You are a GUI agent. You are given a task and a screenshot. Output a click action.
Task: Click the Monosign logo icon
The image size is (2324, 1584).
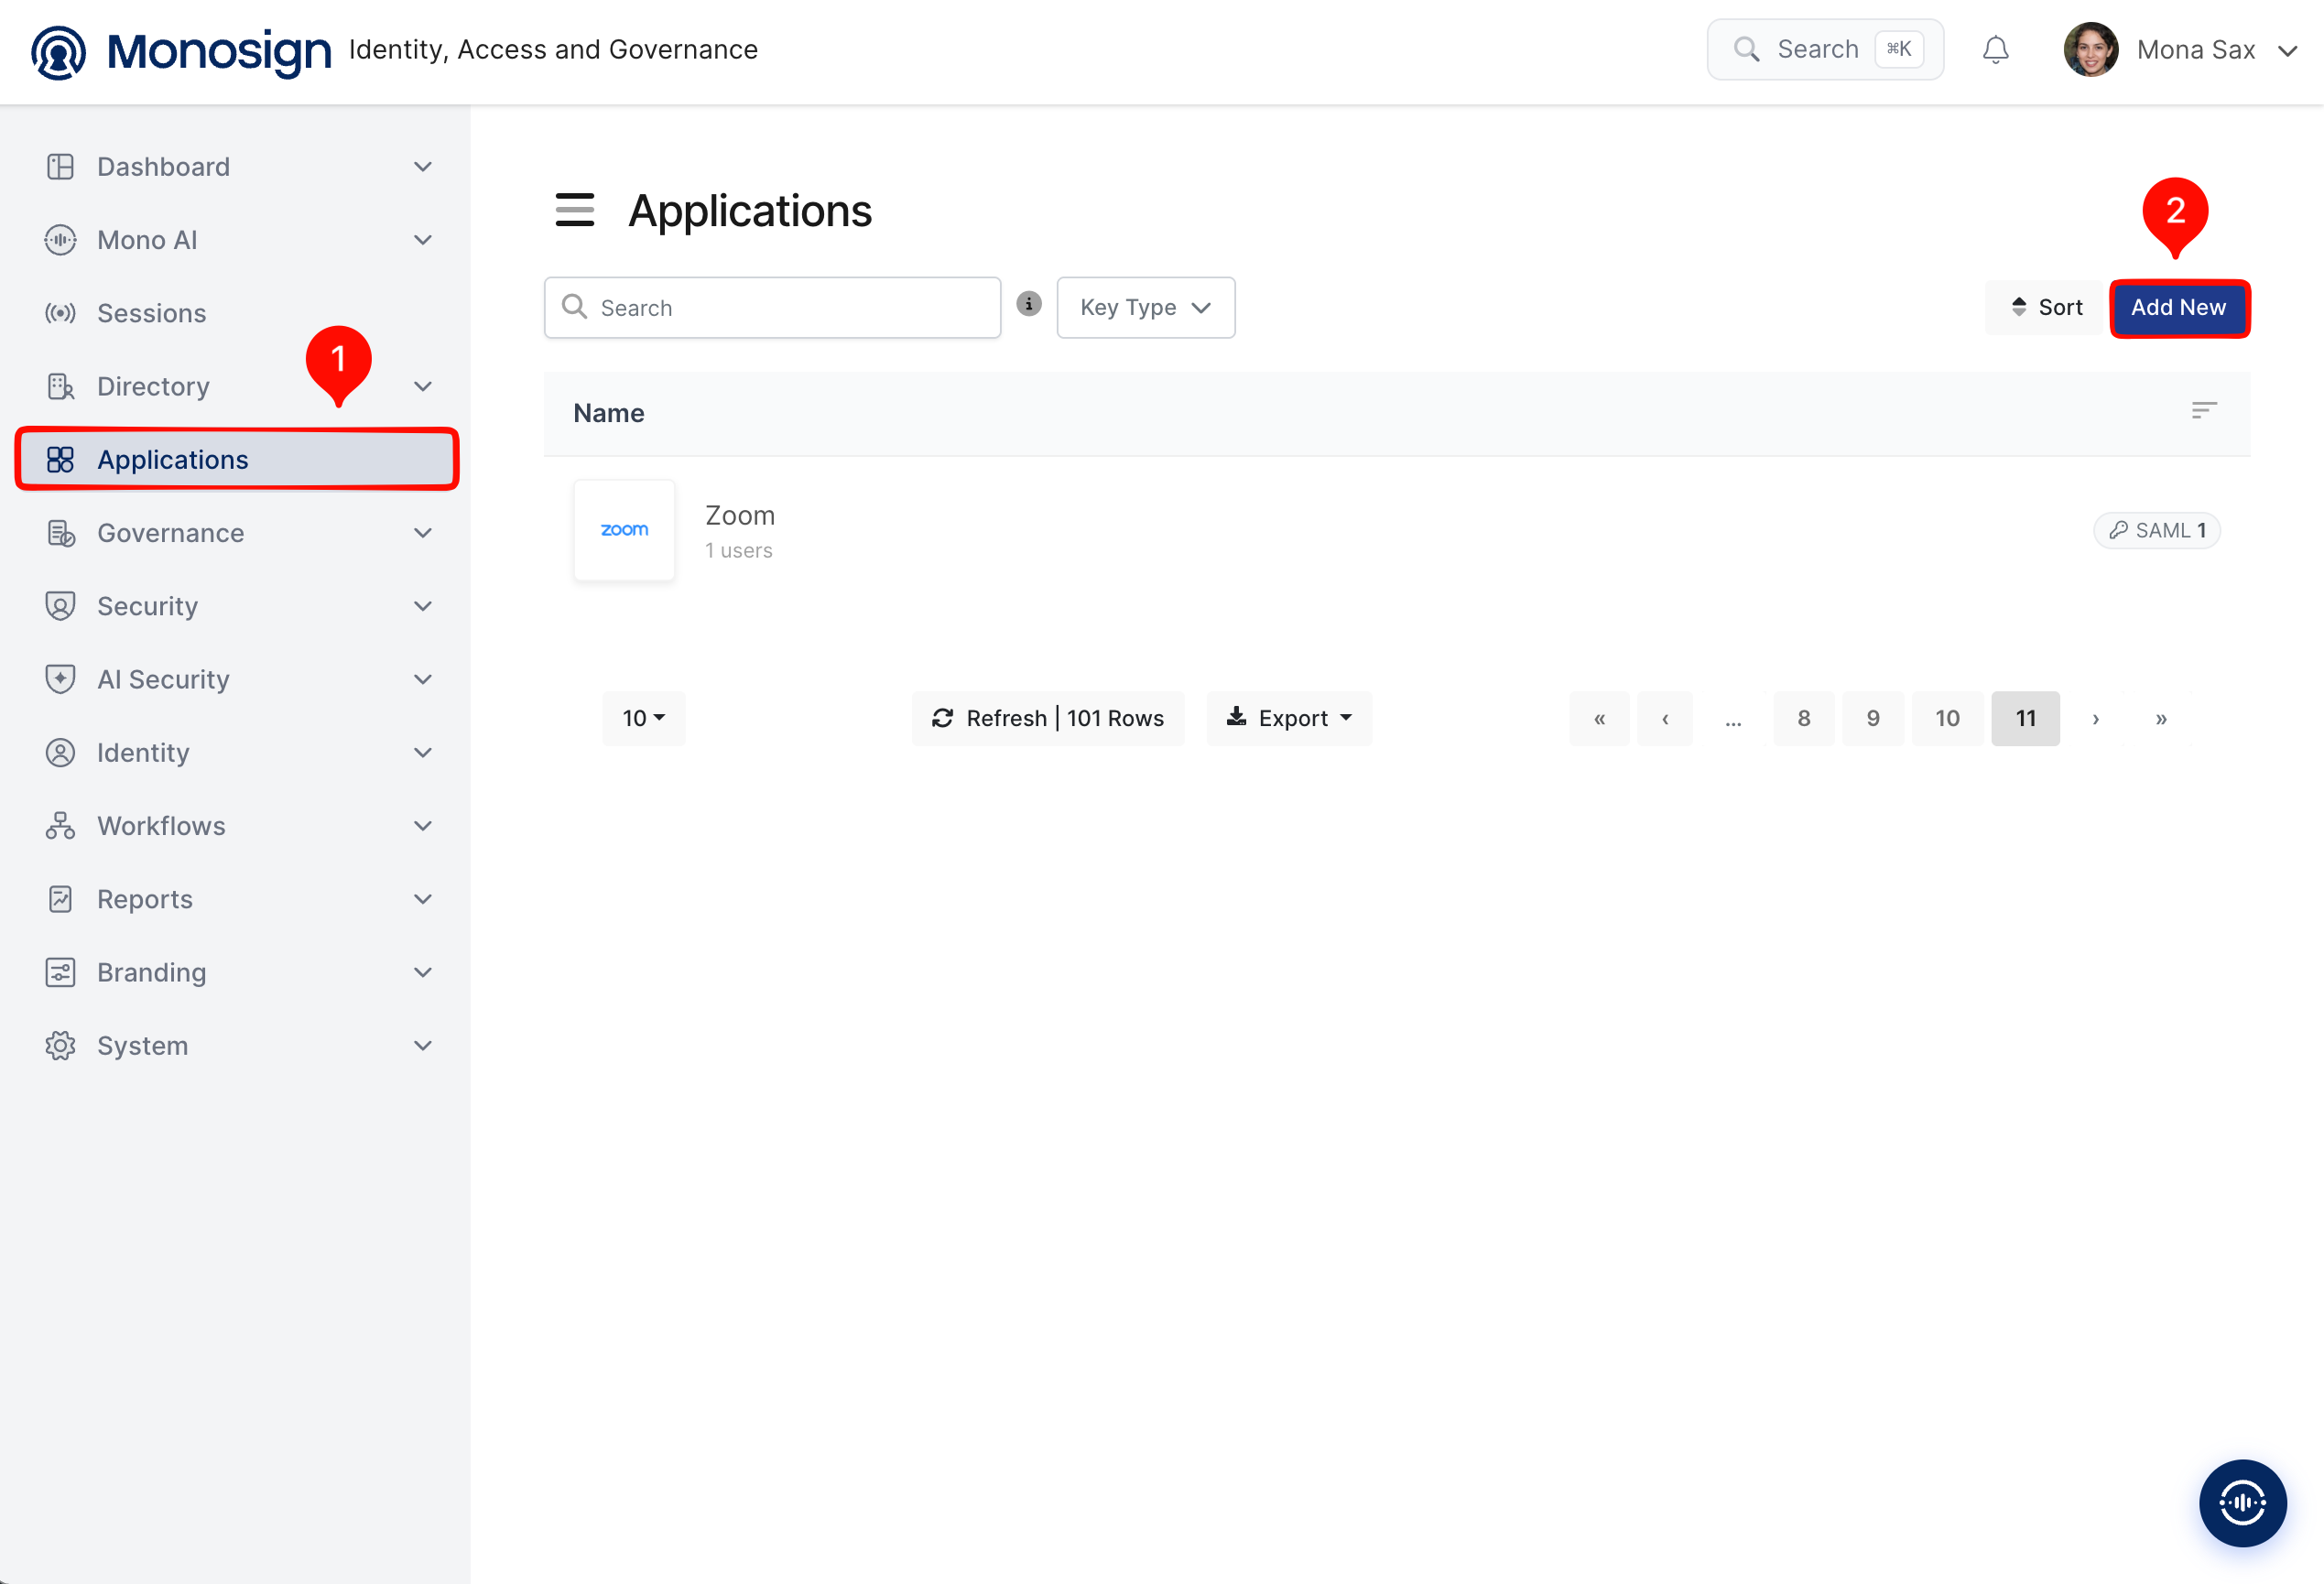[58, 51]
